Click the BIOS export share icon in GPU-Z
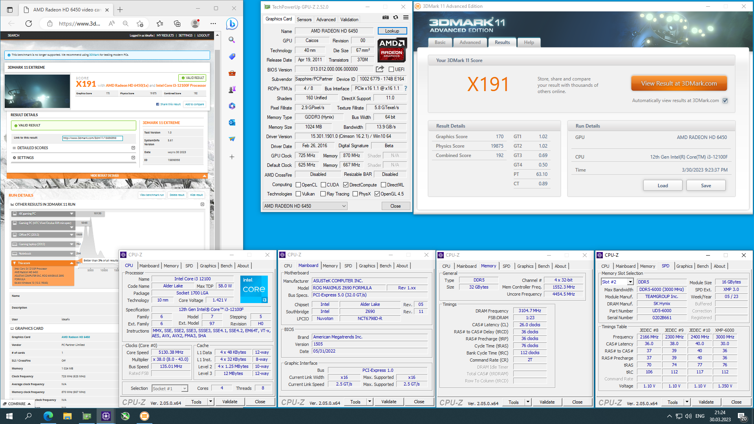Viewport: 754px width, 424px height. click(x=380, y=69)
